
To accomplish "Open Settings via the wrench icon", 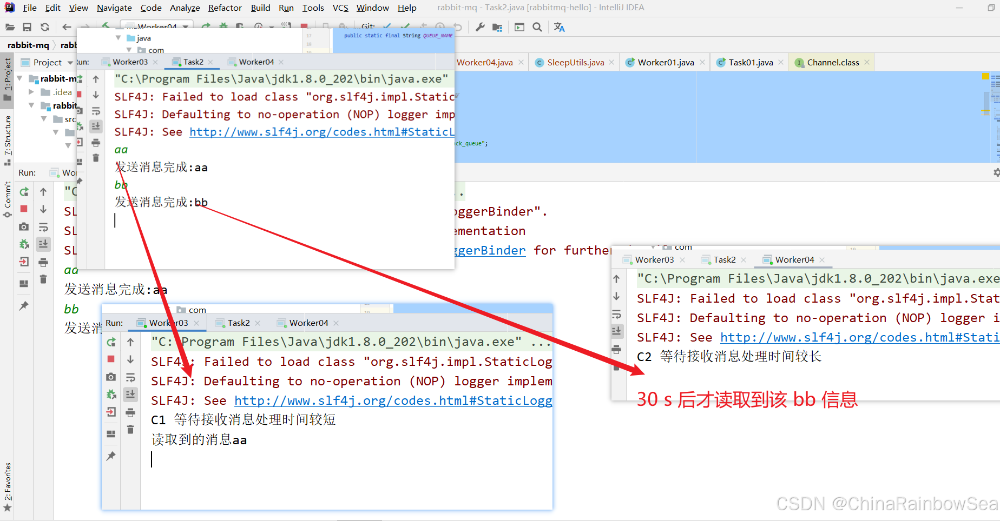I will 480,27.
